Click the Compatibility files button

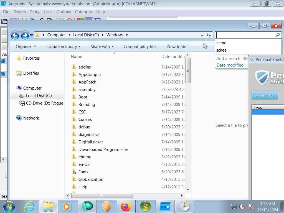140,47
